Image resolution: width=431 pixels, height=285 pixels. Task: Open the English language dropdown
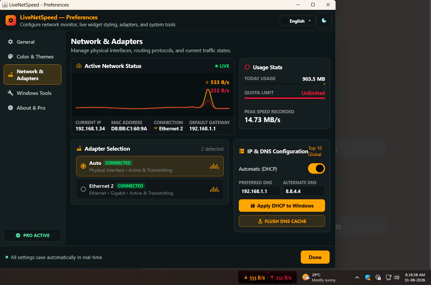point(298,21)
